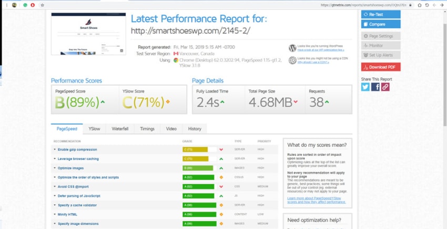Share report via Facebook icon
Screen dimensions: 447x229
(x=375, y=87)
